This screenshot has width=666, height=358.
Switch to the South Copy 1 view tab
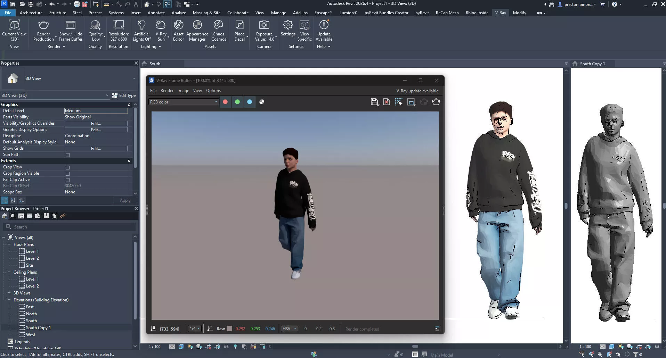coord(592,64)
